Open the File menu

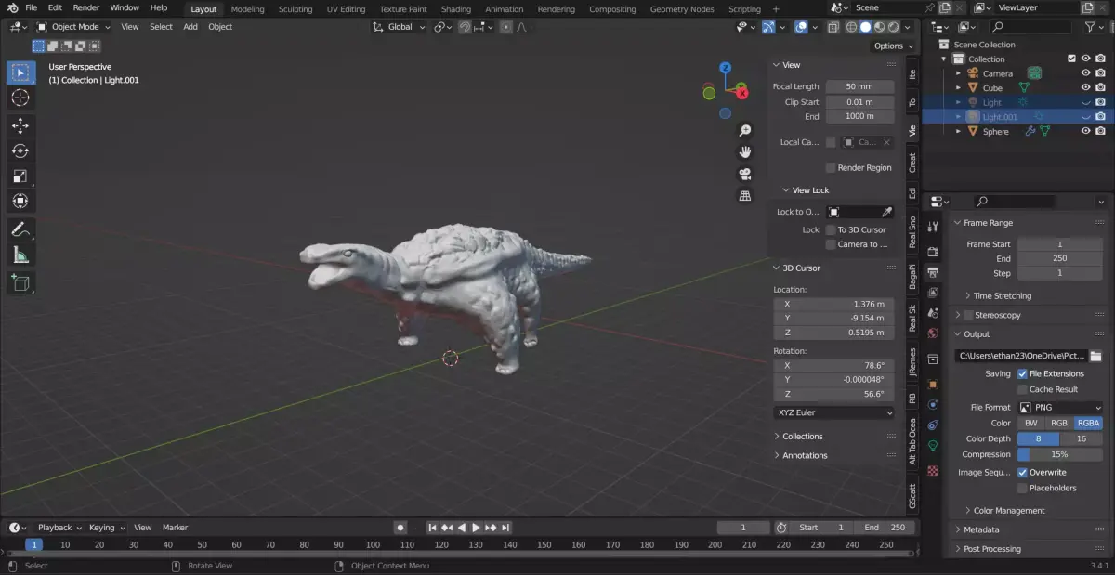tap(31, 7)
